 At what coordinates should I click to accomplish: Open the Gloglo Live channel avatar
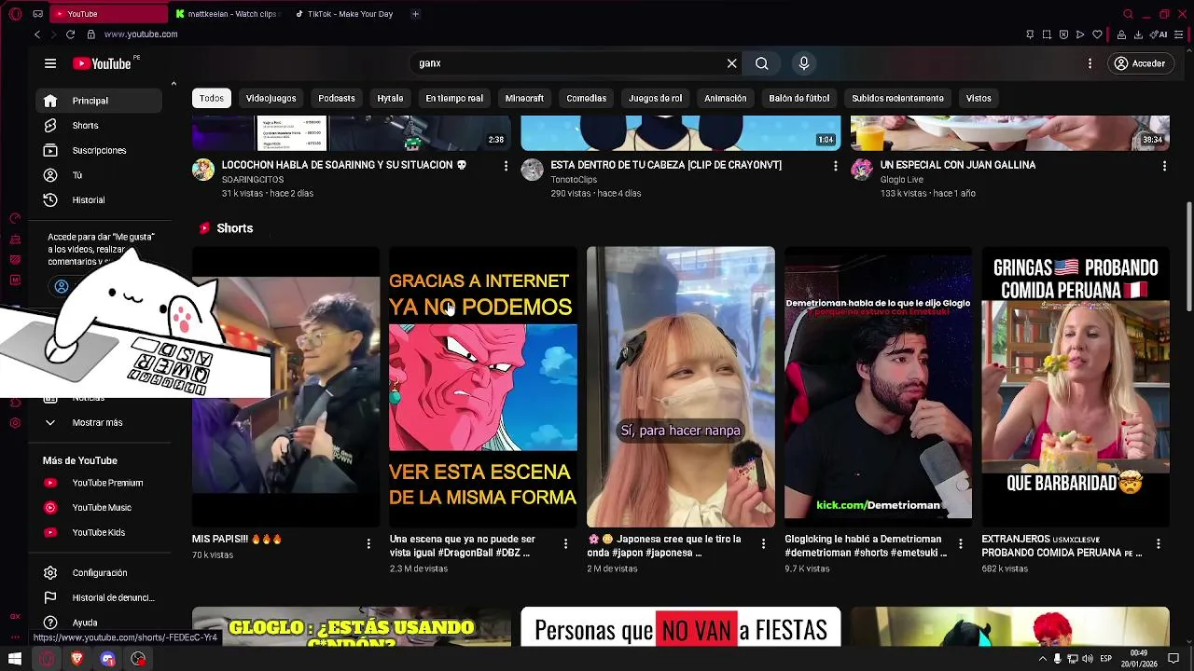click(x=862, y=170)
